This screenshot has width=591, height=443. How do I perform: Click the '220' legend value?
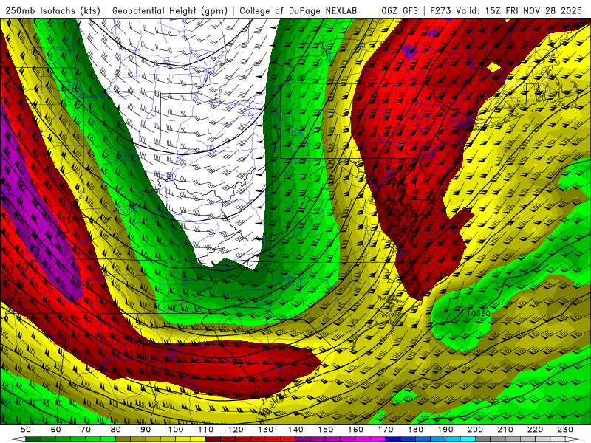tap(535, 430)
